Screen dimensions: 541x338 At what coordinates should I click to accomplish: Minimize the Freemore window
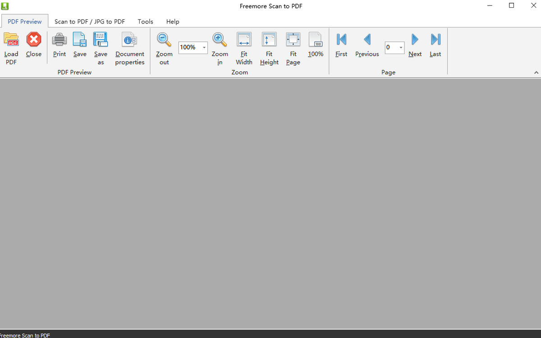490,6
